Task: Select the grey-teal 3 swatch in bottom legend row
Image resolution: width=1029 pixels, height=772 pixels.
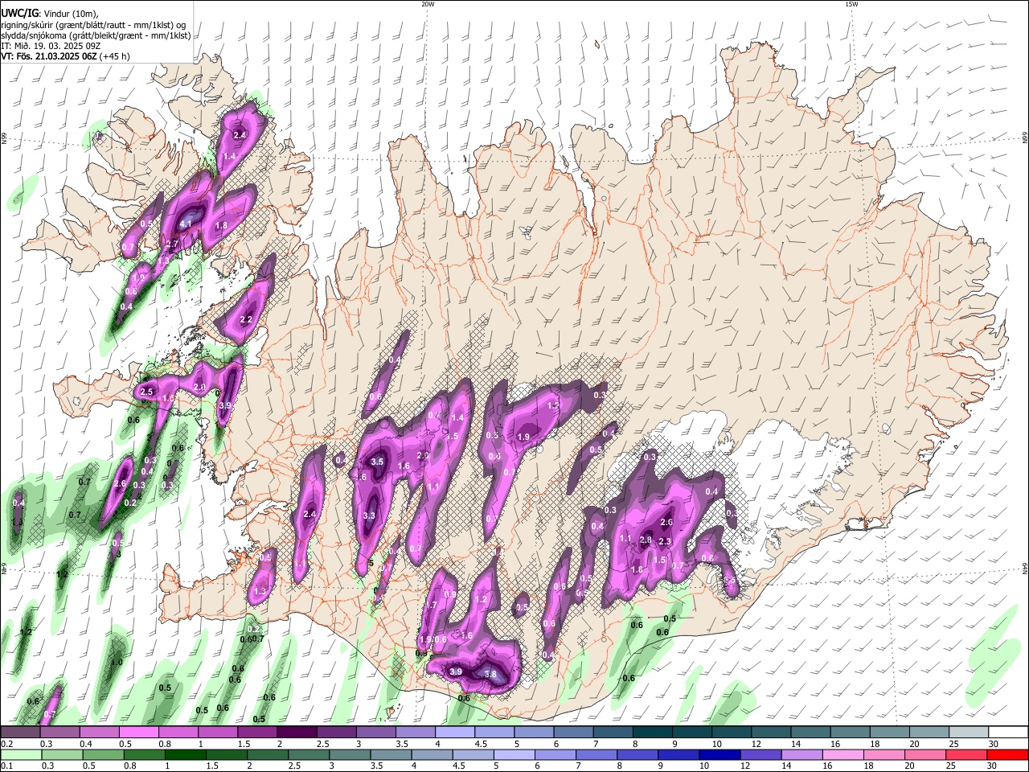Action: [x=350, y=754]
